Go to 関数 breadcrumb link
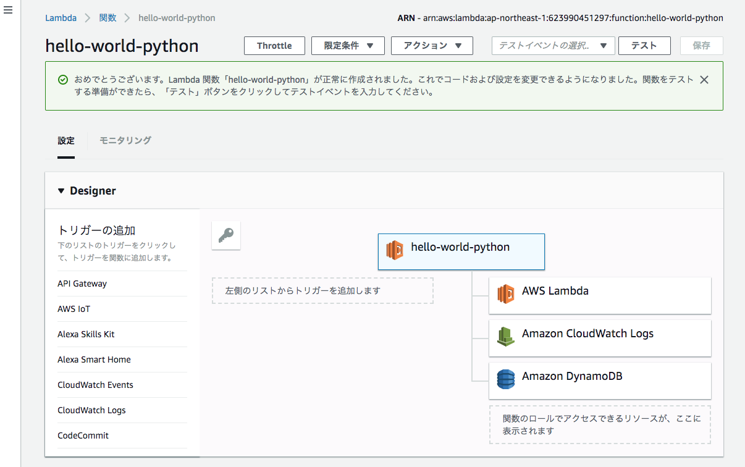 107,18
